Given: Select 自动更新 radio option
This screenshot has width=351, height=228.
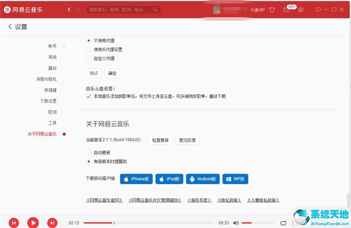Looking at the screenshot, I should tap(89, 153).
